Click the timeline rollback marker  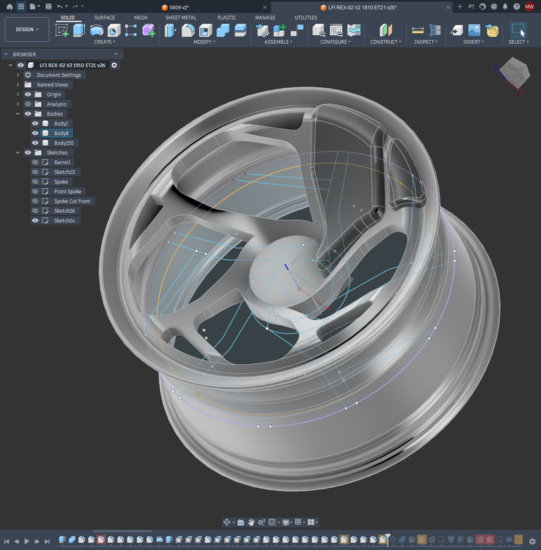[388, 539]
